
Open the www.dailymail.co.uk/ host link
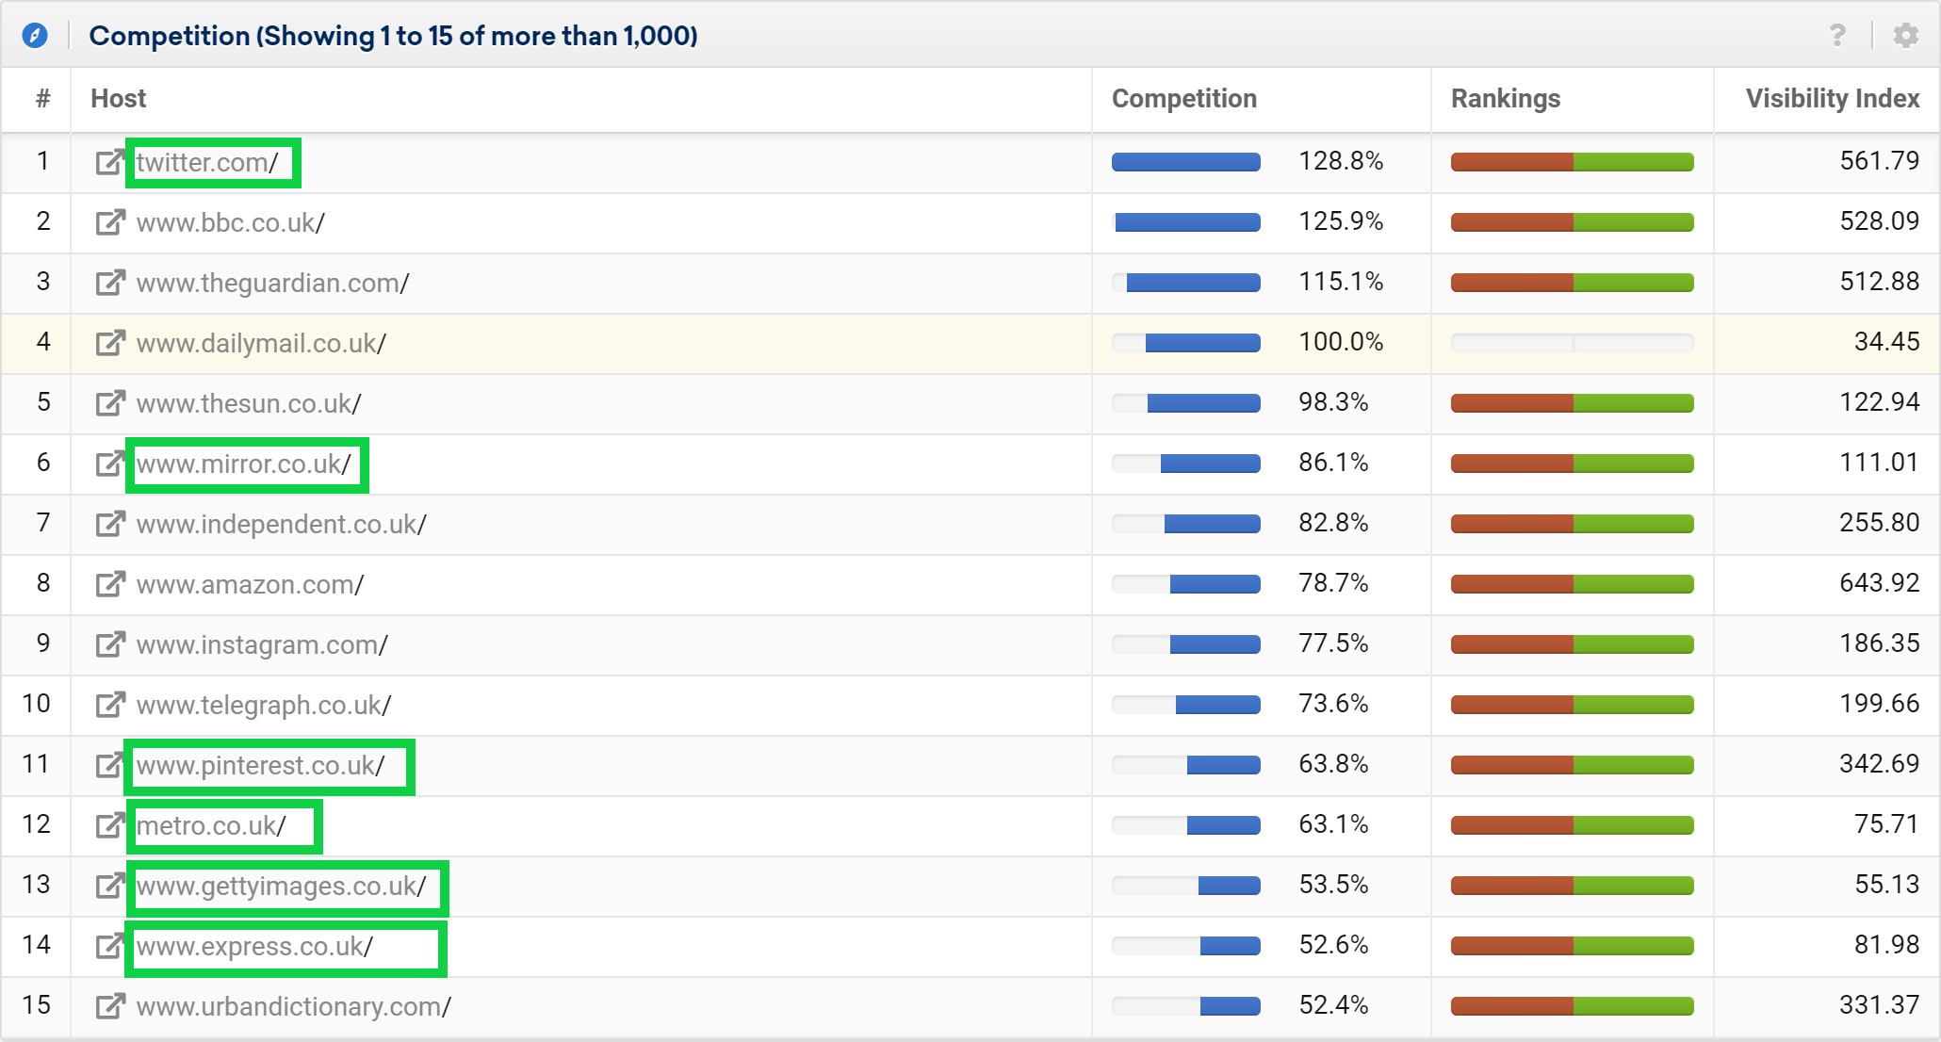click(x=261, y=343)
